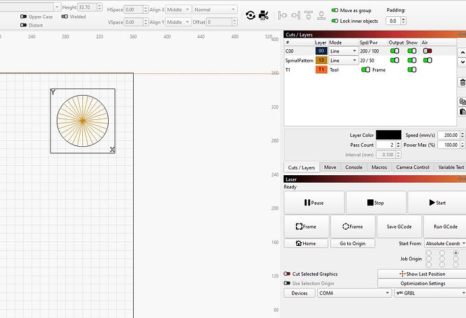Click the T1 orange tool layer swatch
This screenshot has width=466, height=318.
(321, 69)
